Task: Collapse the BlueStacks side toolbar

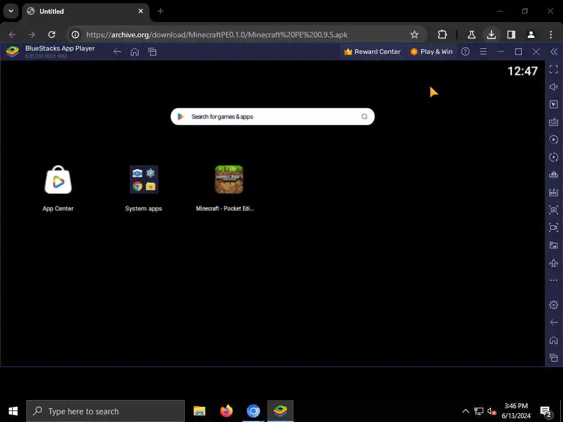Action: point(554,52)
